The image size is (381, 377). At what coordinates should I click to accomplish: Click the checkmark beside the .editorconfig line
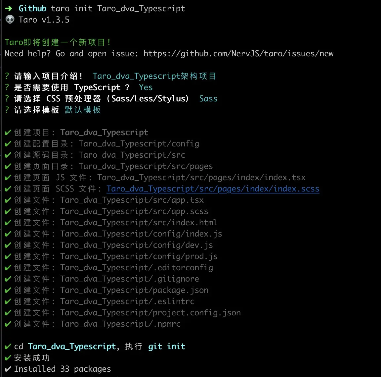coord(8,268)
